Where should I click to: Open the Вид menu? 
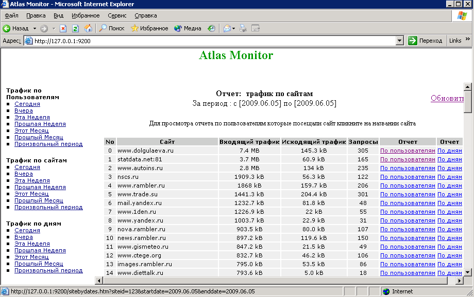coord(58,15)
